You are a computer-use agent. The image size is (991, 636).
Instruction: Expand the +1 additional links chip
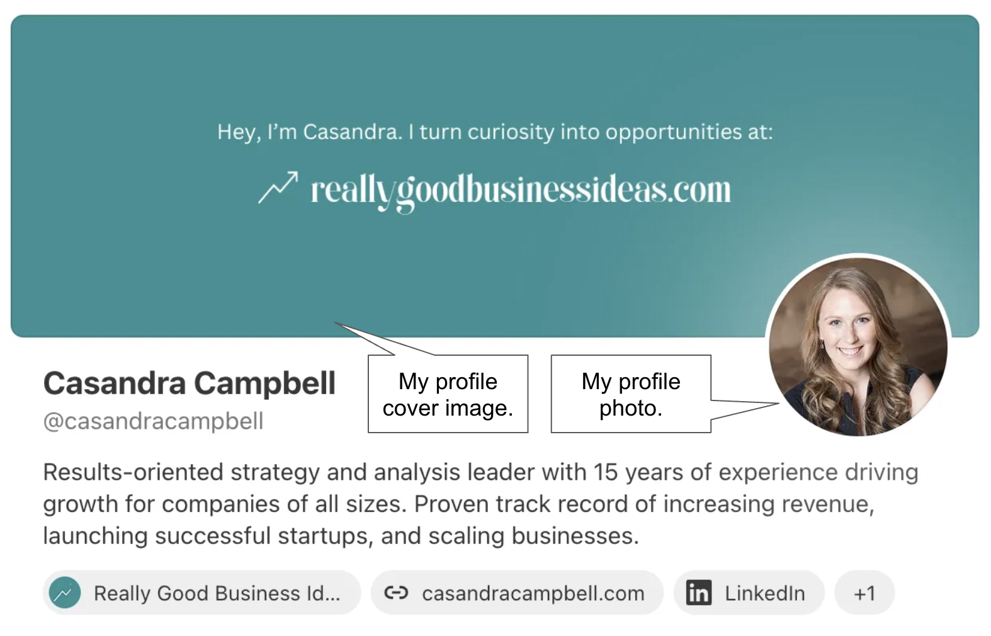coord(864,593)
